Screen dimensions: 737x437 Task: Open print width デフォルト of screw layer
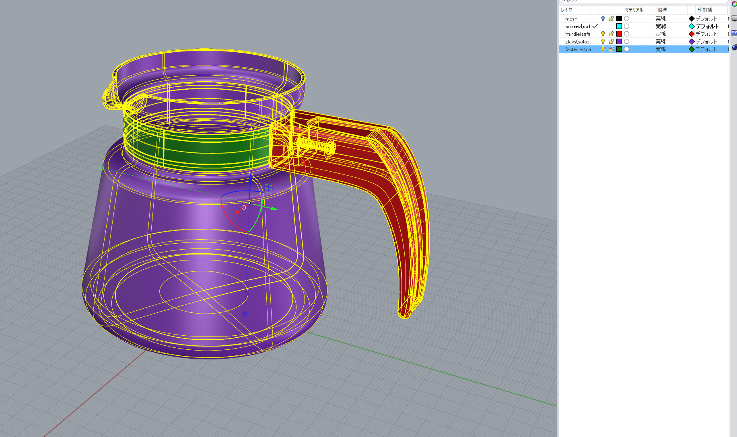pos(707,26)
